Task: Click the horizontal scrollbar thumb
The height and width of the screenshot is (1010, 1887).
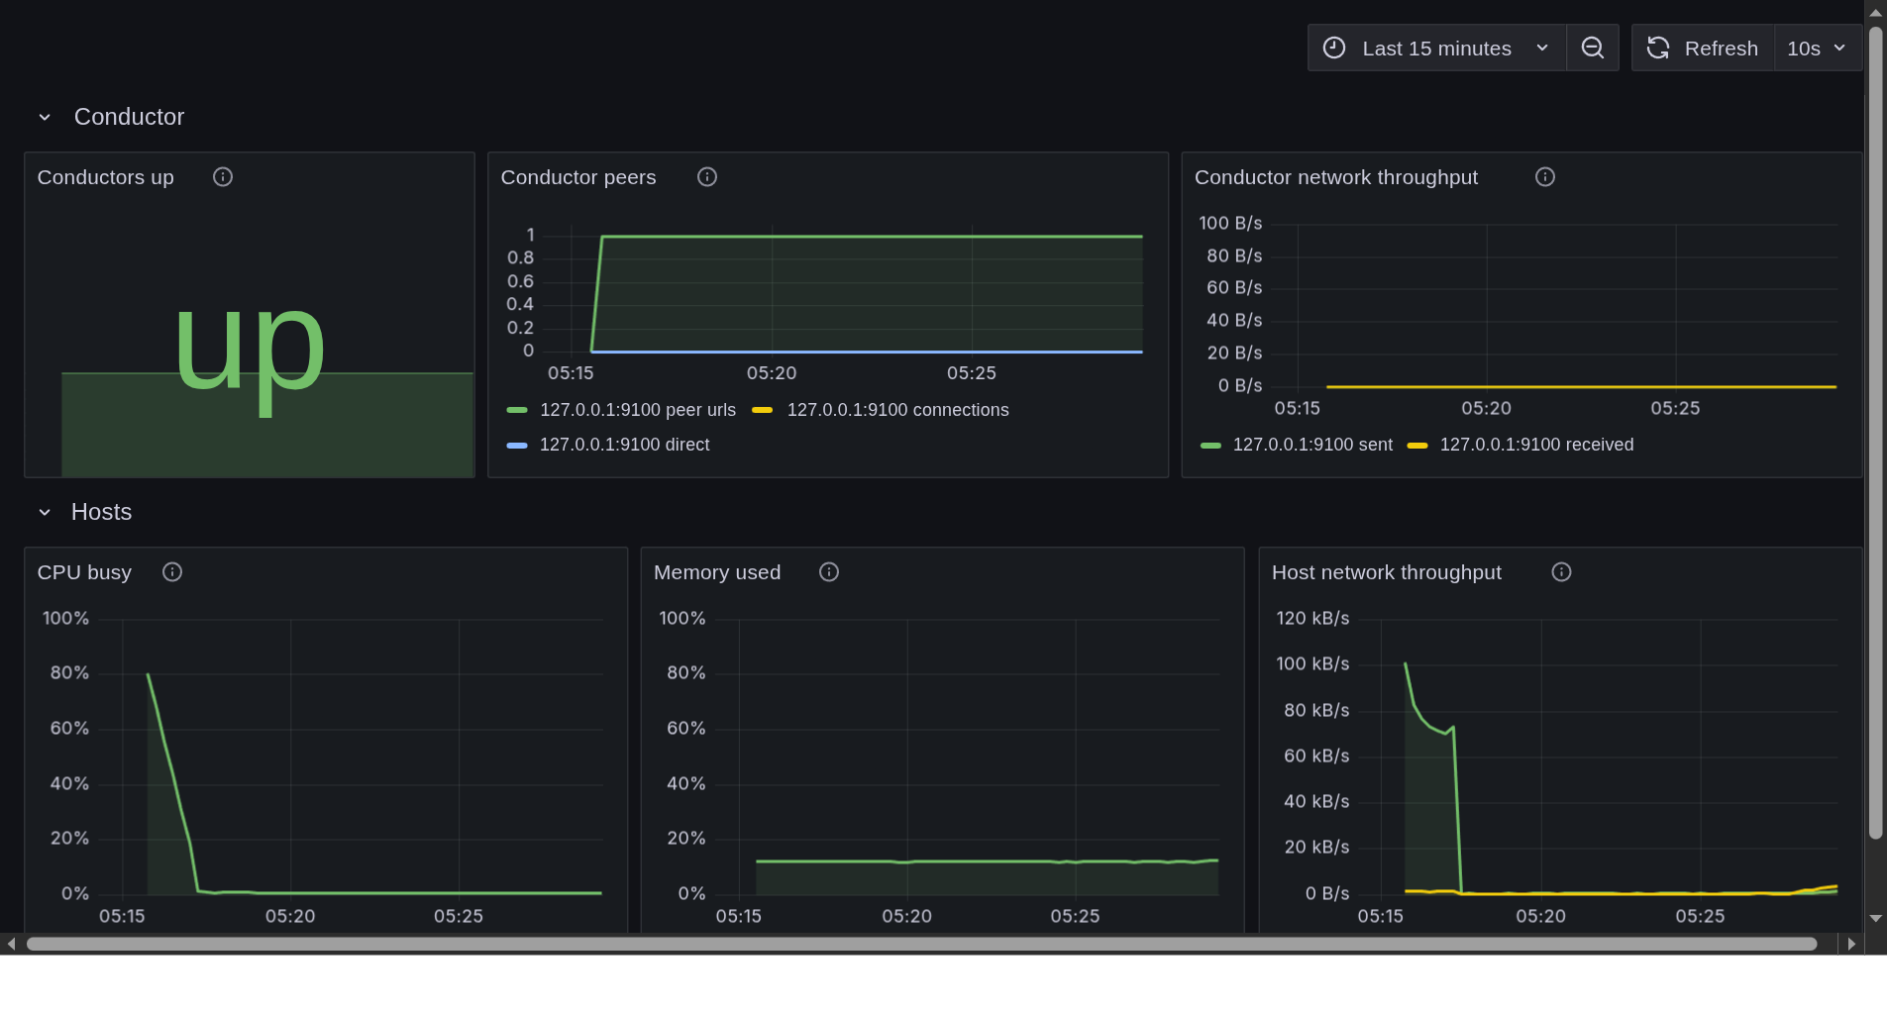Action: [921, 944]
